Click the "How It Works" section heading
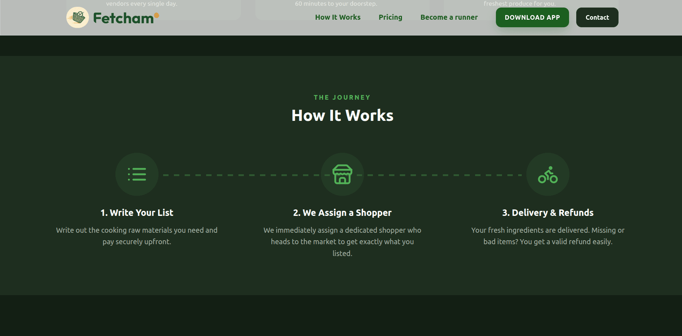The height and width of the screenshot is (336, 682). pos(342,115)
